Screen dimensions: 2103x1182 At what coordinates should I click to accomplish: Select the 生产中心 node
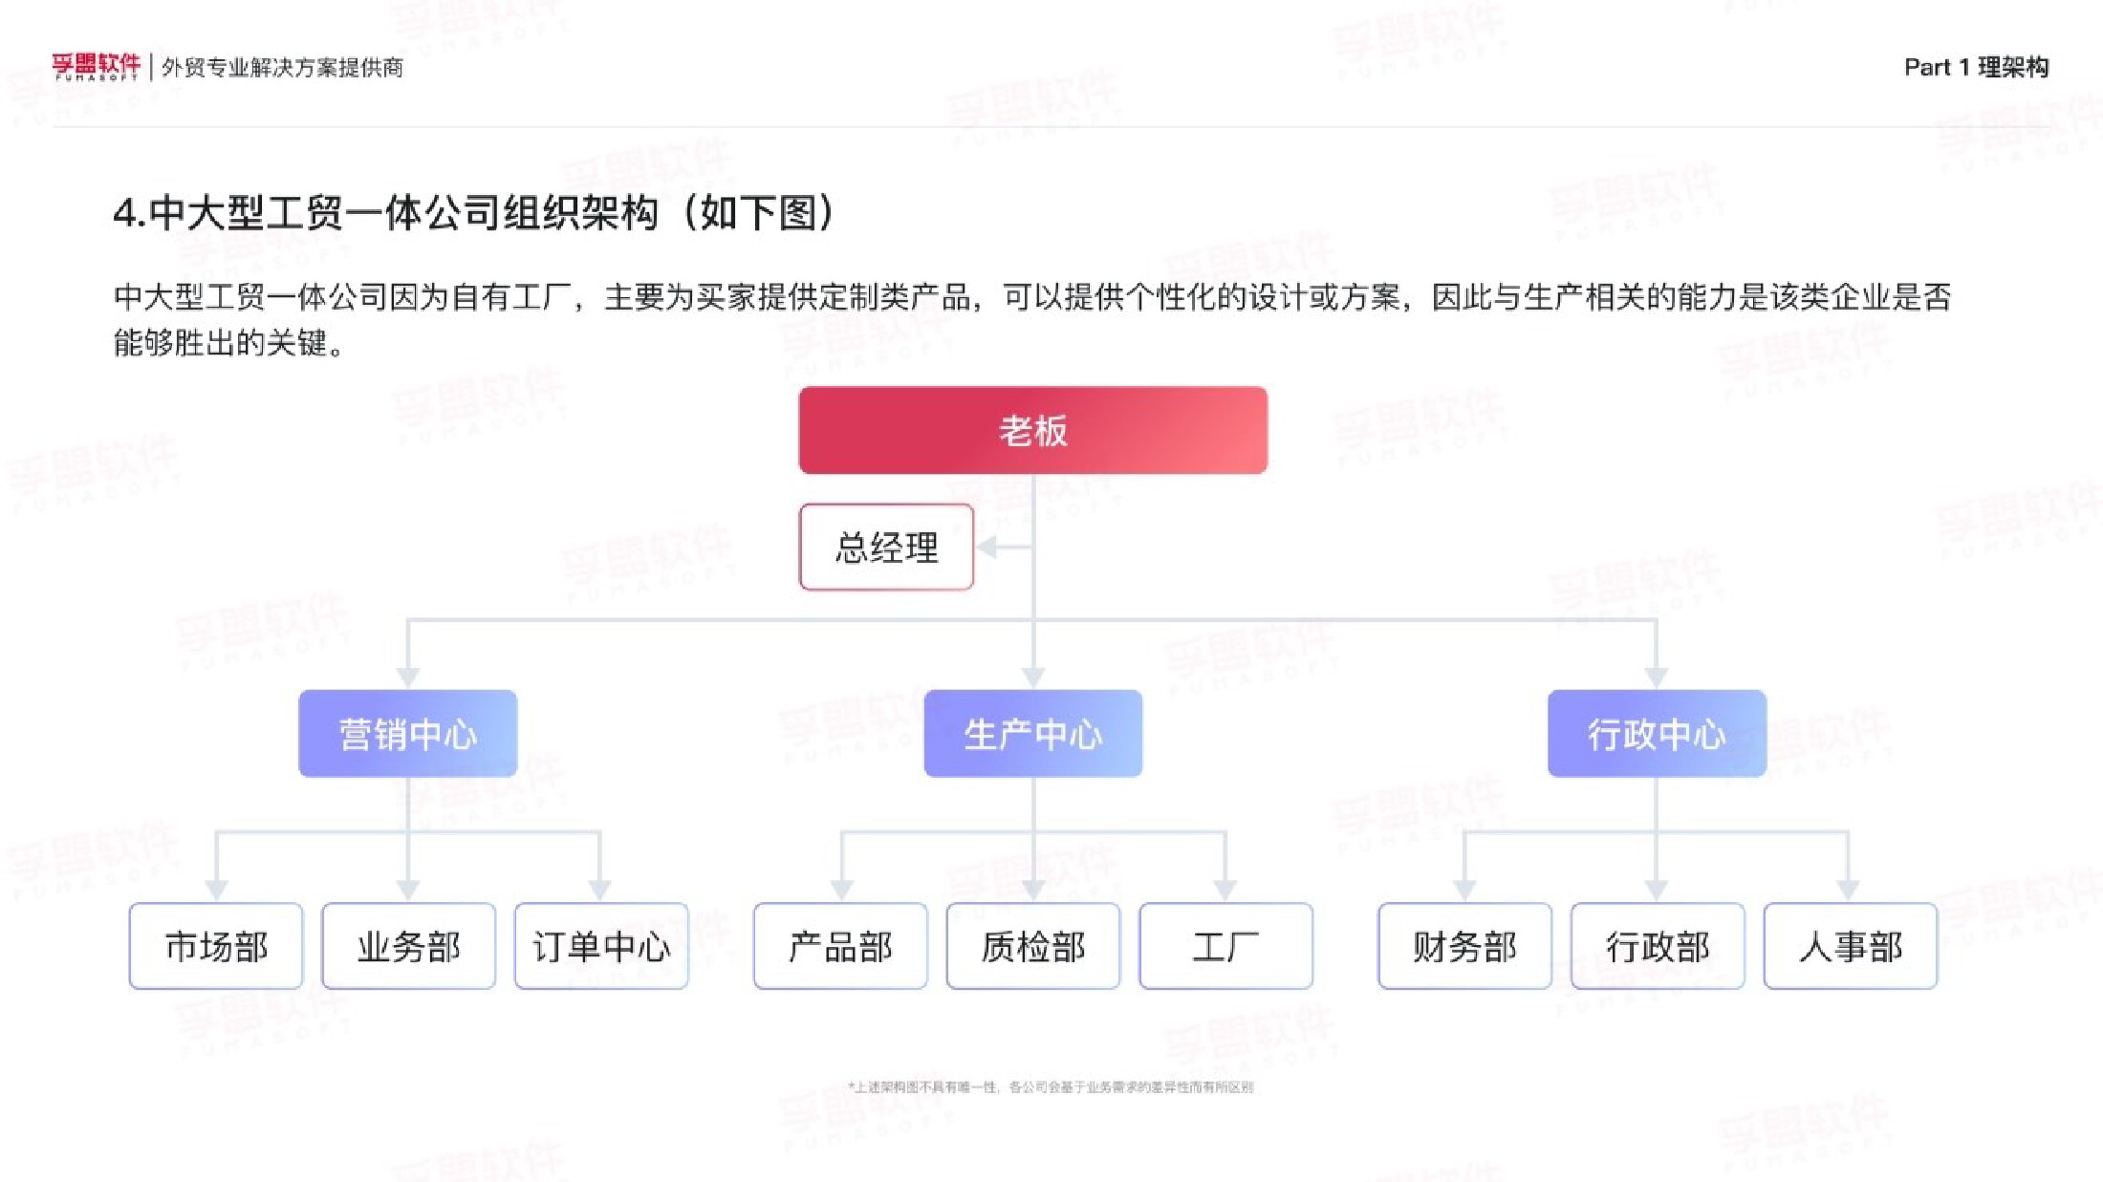(x=1033, y=734)
